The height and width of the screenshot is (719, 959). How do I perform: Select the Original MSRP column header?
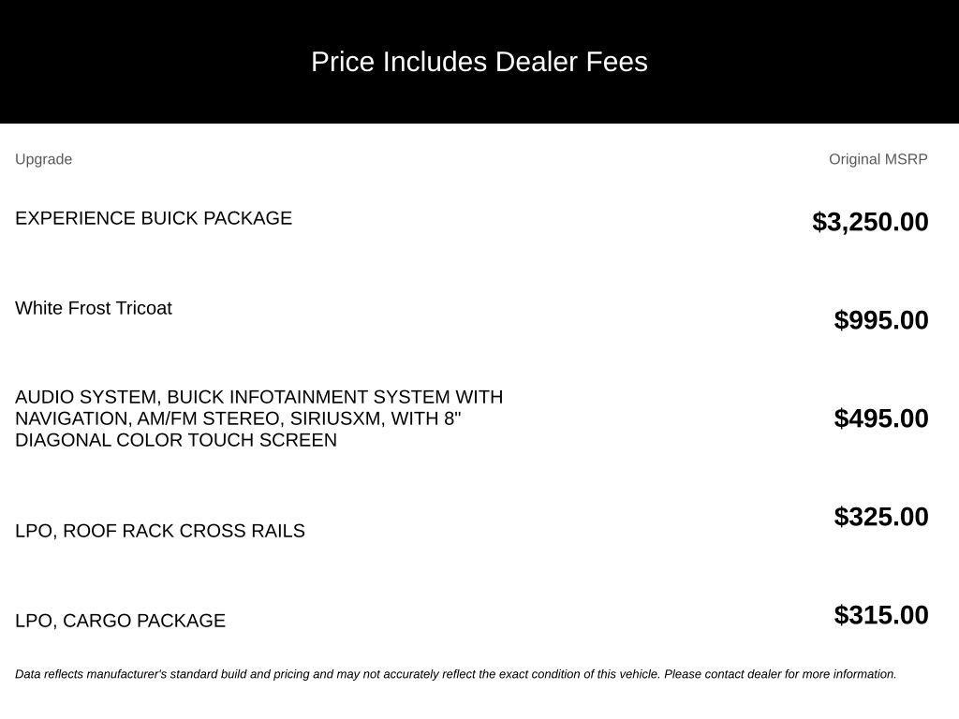[878, 159]
